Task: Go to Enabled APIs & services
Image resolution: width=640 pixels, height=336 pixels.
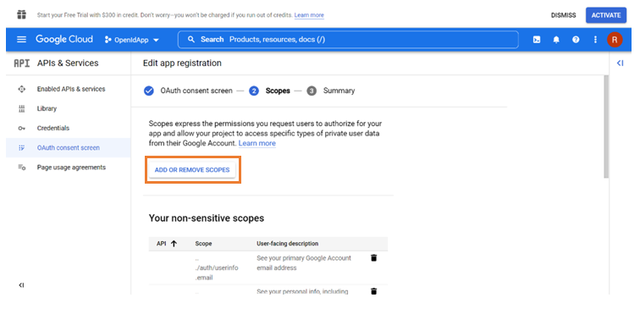Action: (x=71, y=89)
